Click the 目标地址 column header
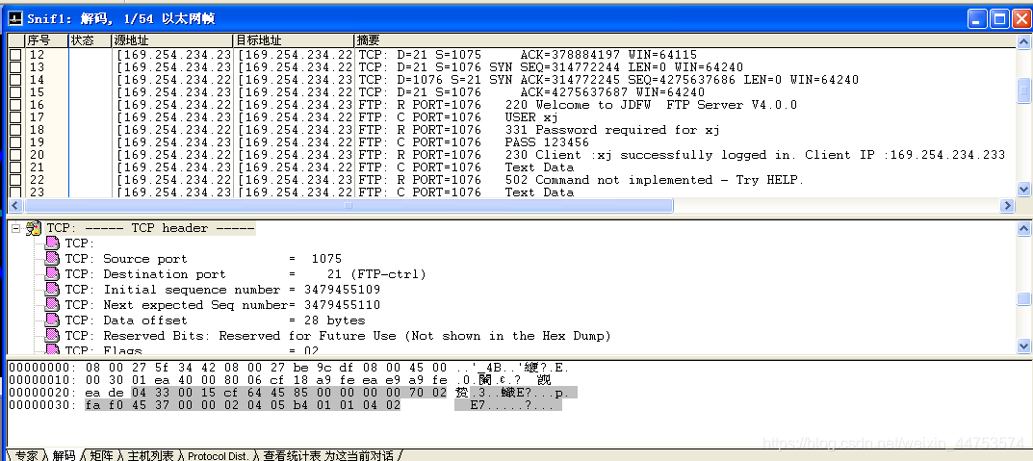This screenshot has height=461, width=1033. tap(294, 40)
